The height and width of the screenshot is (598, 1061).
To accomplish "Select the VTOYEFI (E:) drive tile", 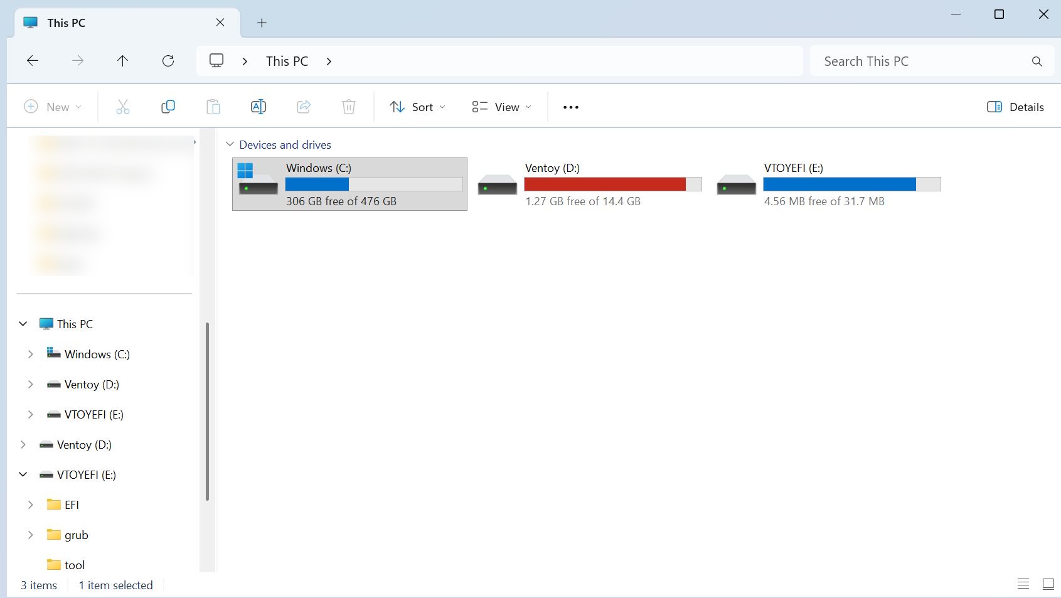I will tap(828, 184).
